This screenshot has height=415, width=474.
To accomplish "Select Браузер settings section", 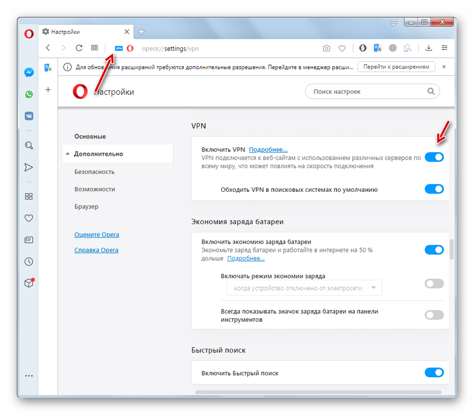I will click(86, 207).
